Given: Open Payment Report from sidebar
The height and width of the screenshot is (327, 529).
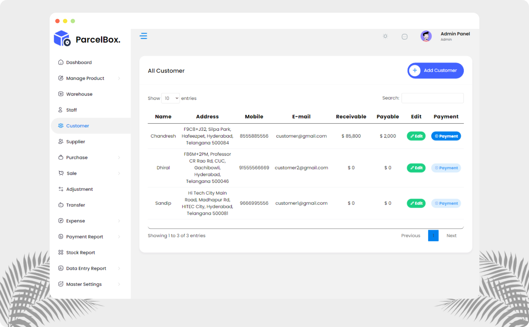Looking at the screenshot, I should click(x=84, y=236).
